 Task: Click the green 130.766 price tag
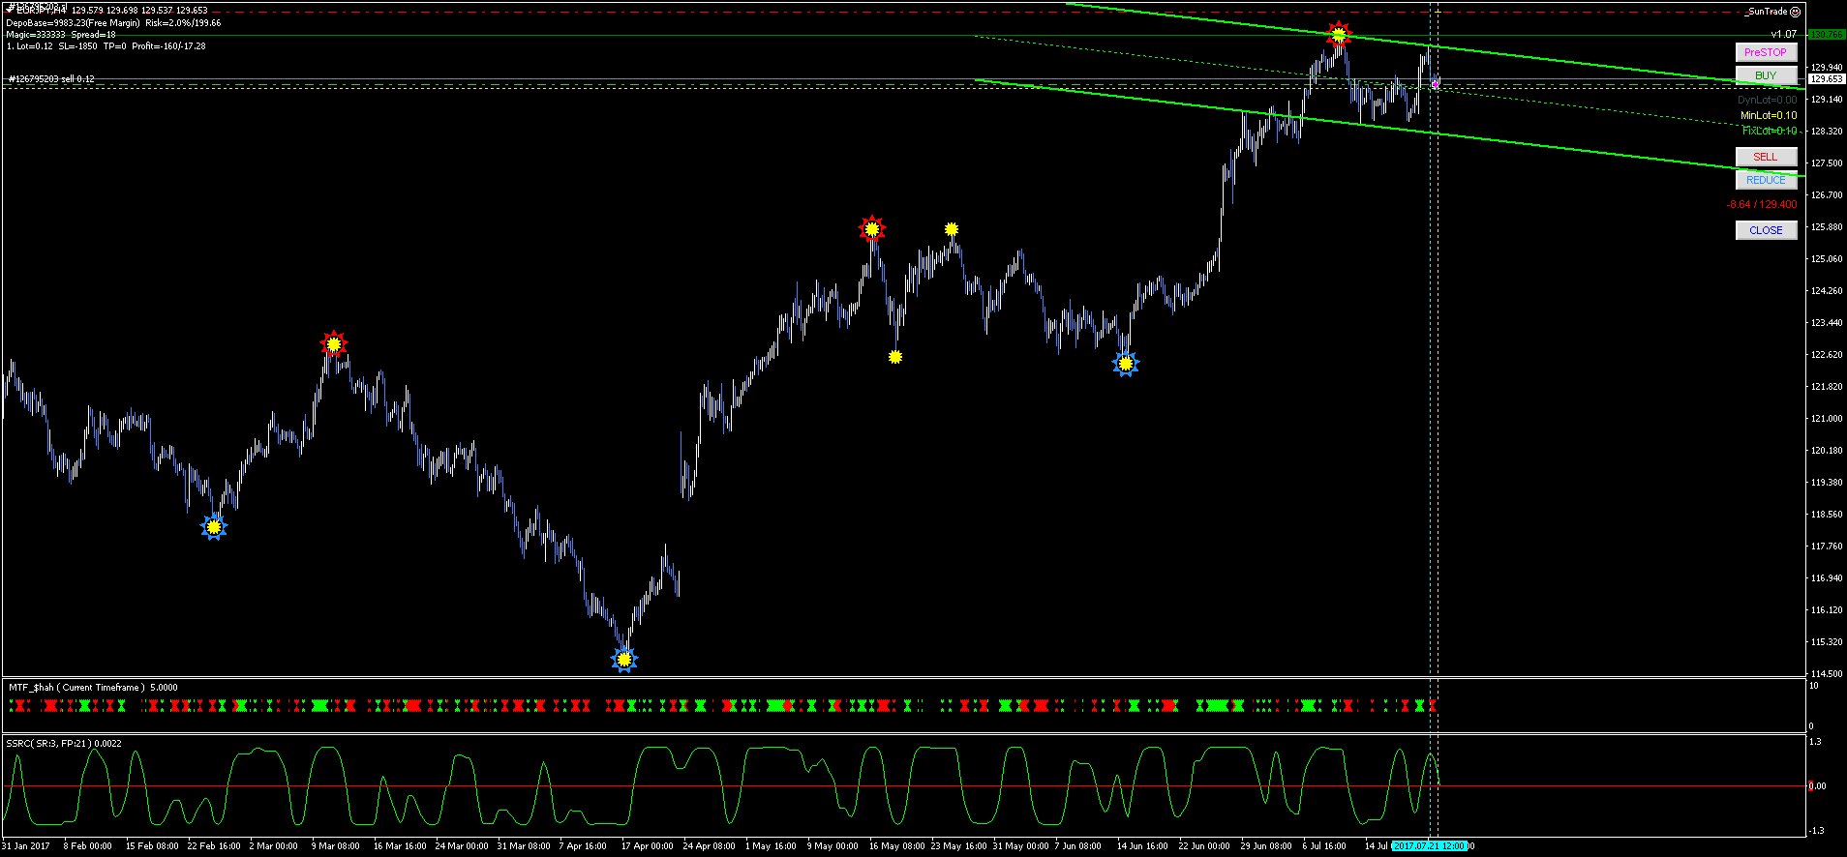(1827, 35)
